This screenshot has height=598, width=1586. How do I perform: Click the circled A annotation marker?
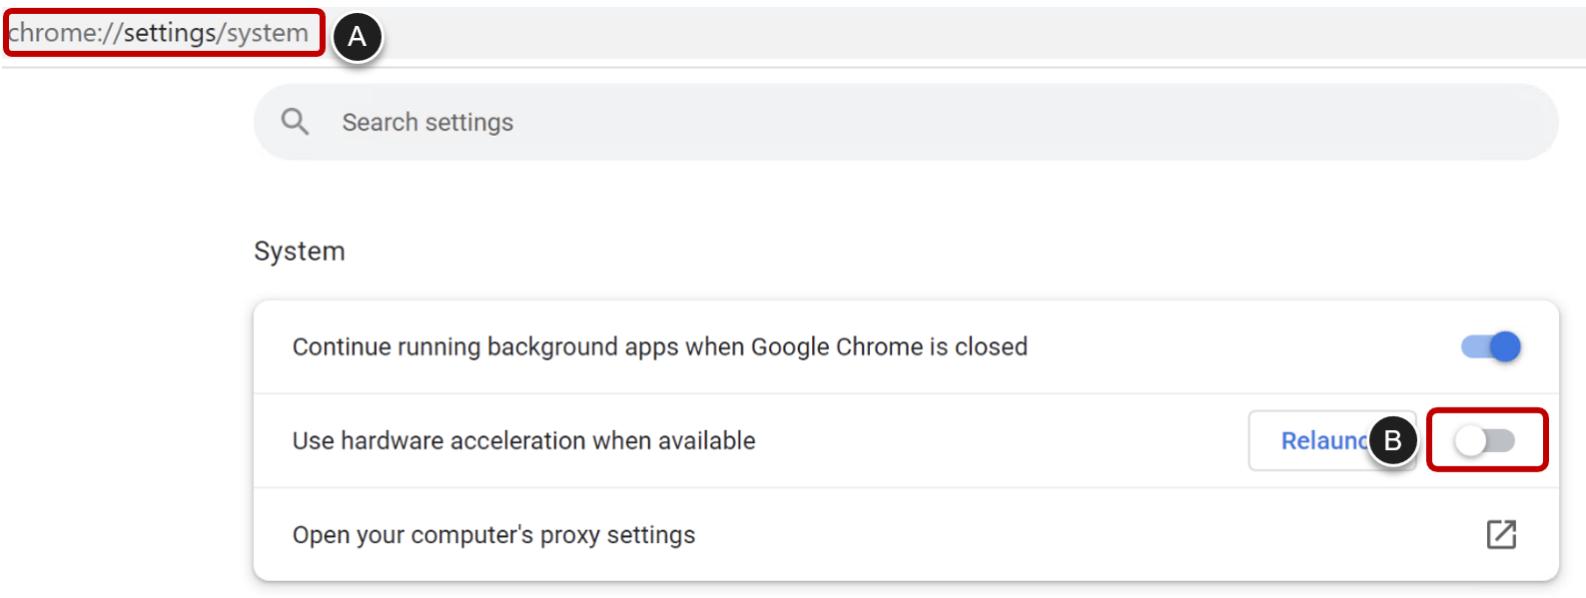click(357, 38)
